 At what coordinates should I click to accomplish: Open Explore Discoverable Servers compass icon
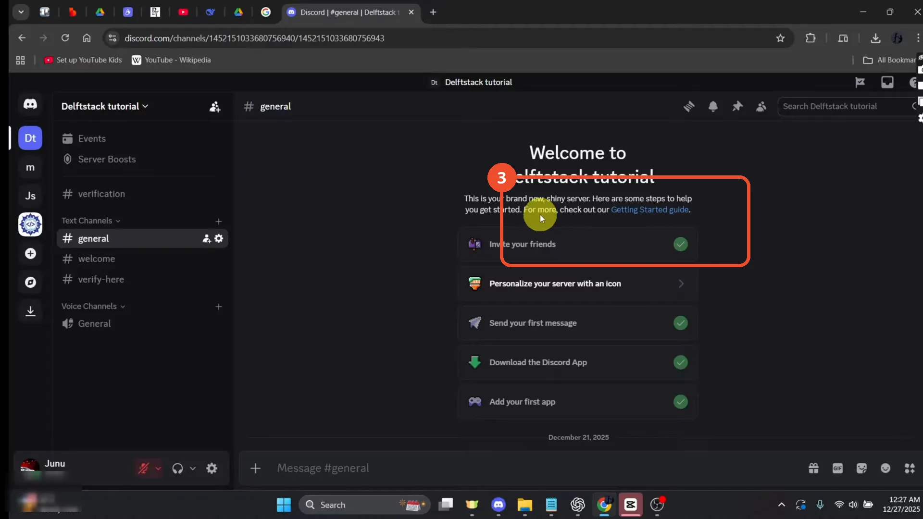click(x=30, y=282)
